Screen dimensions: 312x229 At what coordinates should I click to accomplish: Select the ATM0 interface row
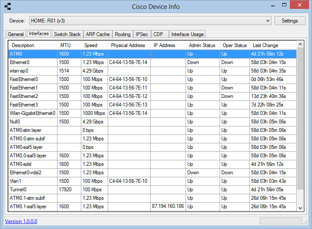[152, 54]
